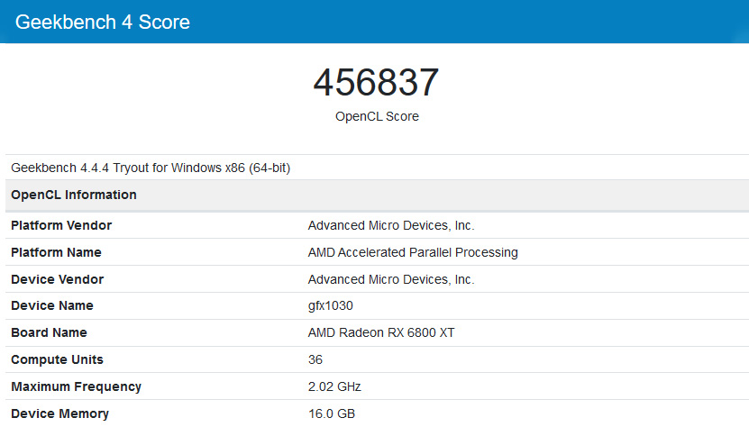Click the Device Memory row label
Image resolution: width=749 pixels, height=427 pixels.
click(x=59, y=413)
